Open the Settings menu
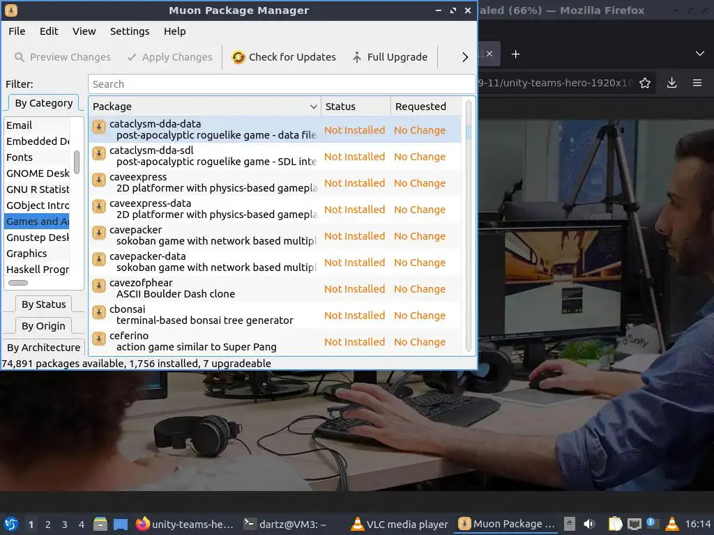The width and height of the screenshot is (714, 535). 130,31
